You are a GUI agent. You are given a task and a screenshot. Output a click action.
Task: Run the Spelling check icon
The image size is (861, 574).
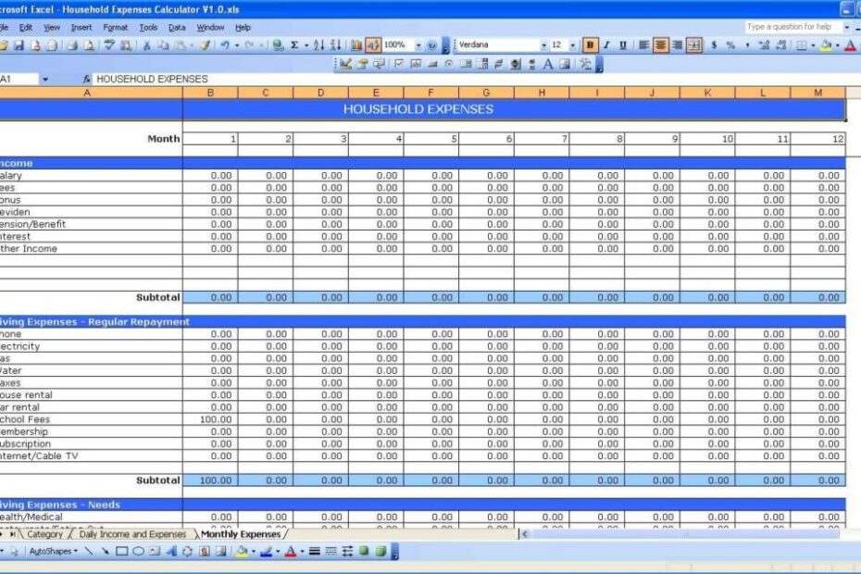109,44
